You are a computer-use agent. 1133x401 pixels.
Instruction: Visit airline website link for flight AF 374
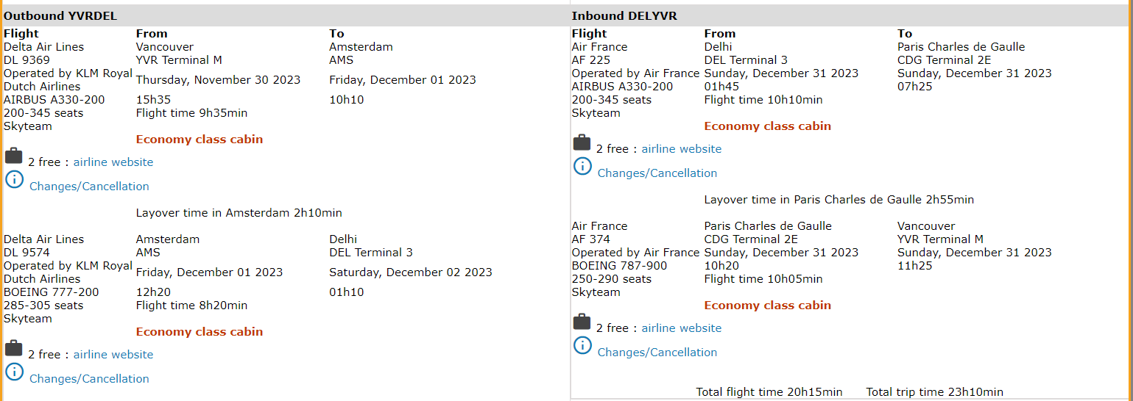click(x=682, y=328)
